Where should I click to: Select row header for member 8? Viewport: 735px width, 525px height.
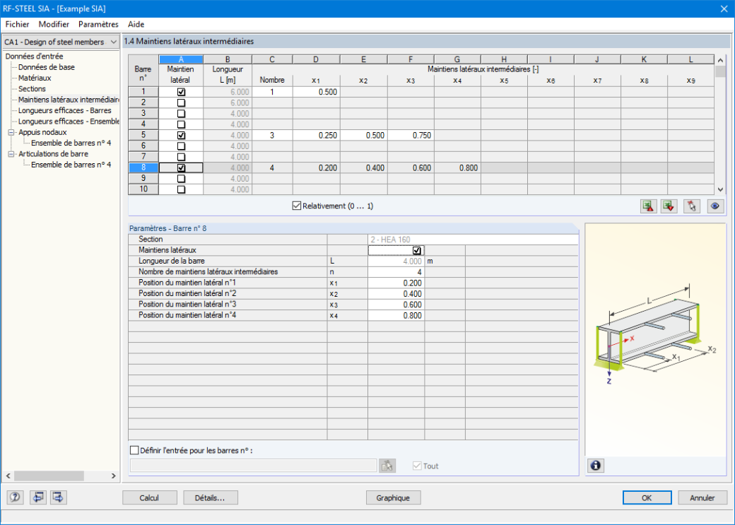(x=143, y=167)
